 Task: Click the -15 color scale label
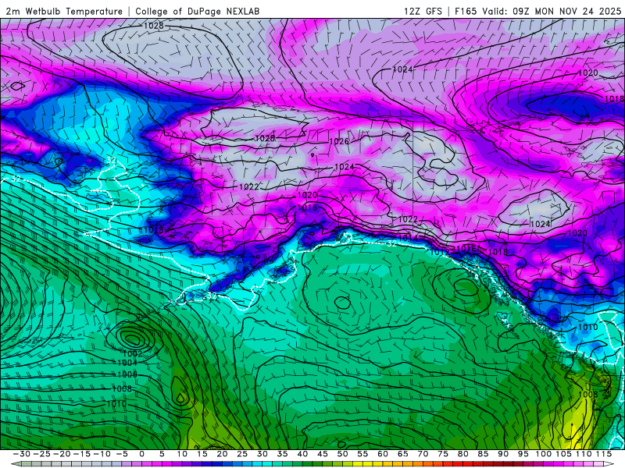pyautogui.click(x=82, y=454)
